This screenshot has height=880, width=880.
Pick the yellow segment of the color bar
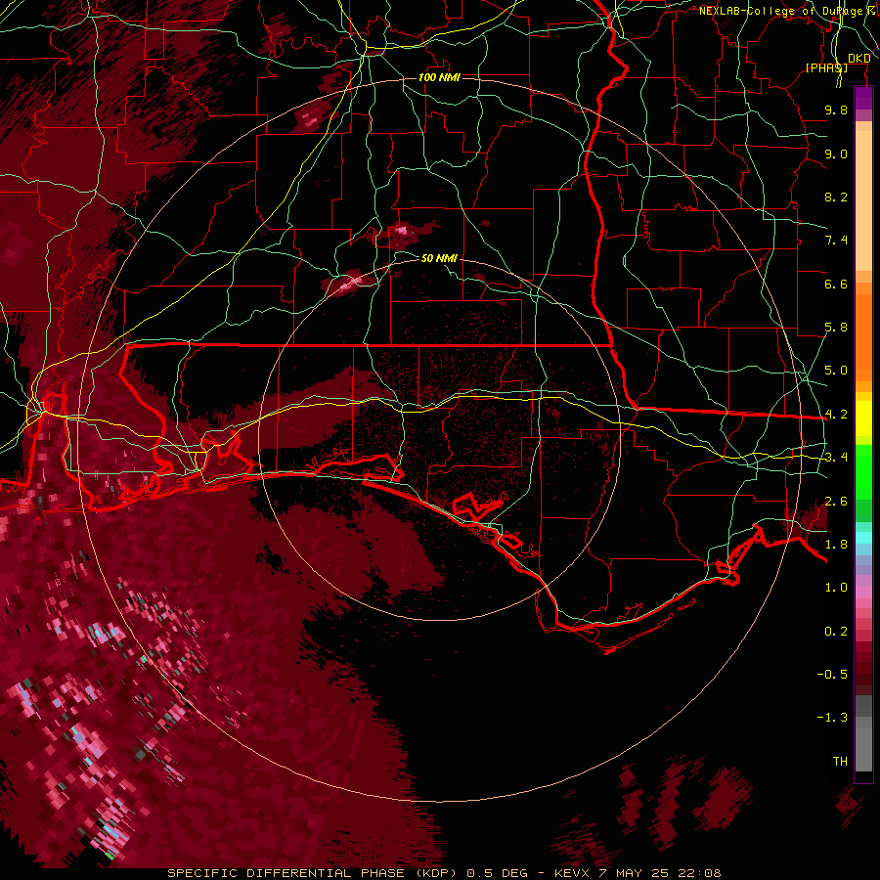863,418
